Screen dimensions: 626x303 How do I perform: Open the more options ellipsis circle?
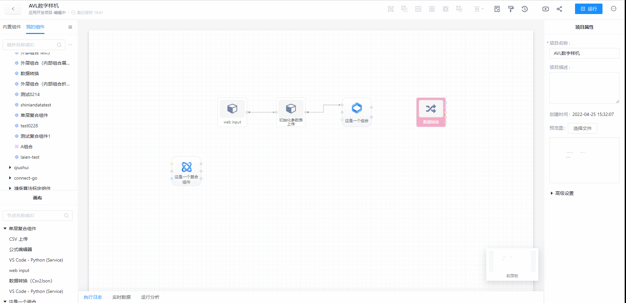click(x=614, y=9)
